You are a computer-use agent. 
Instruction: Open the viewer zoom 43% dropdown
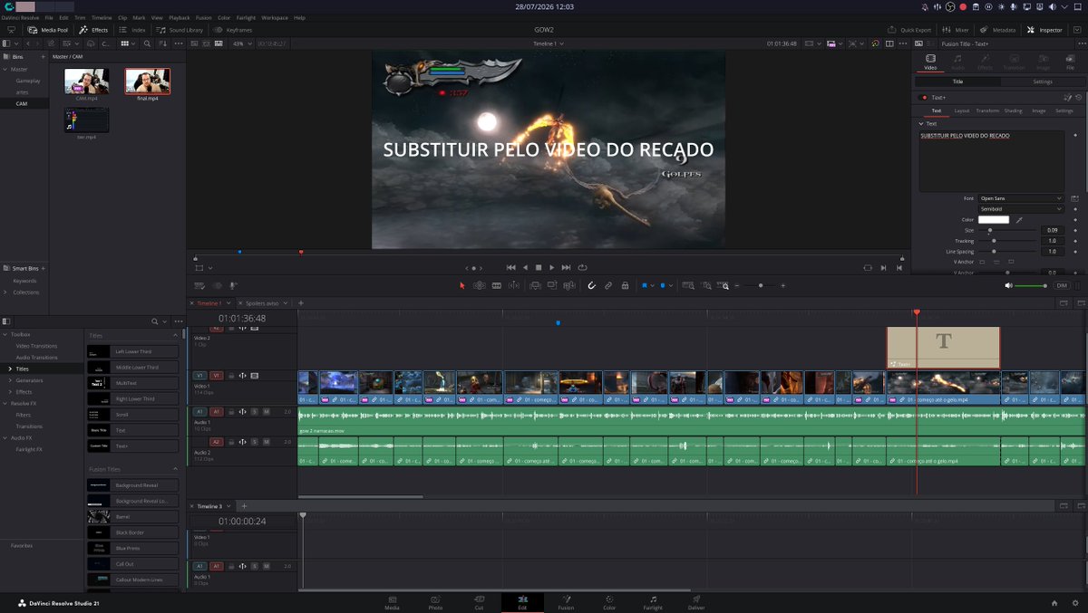241,43
